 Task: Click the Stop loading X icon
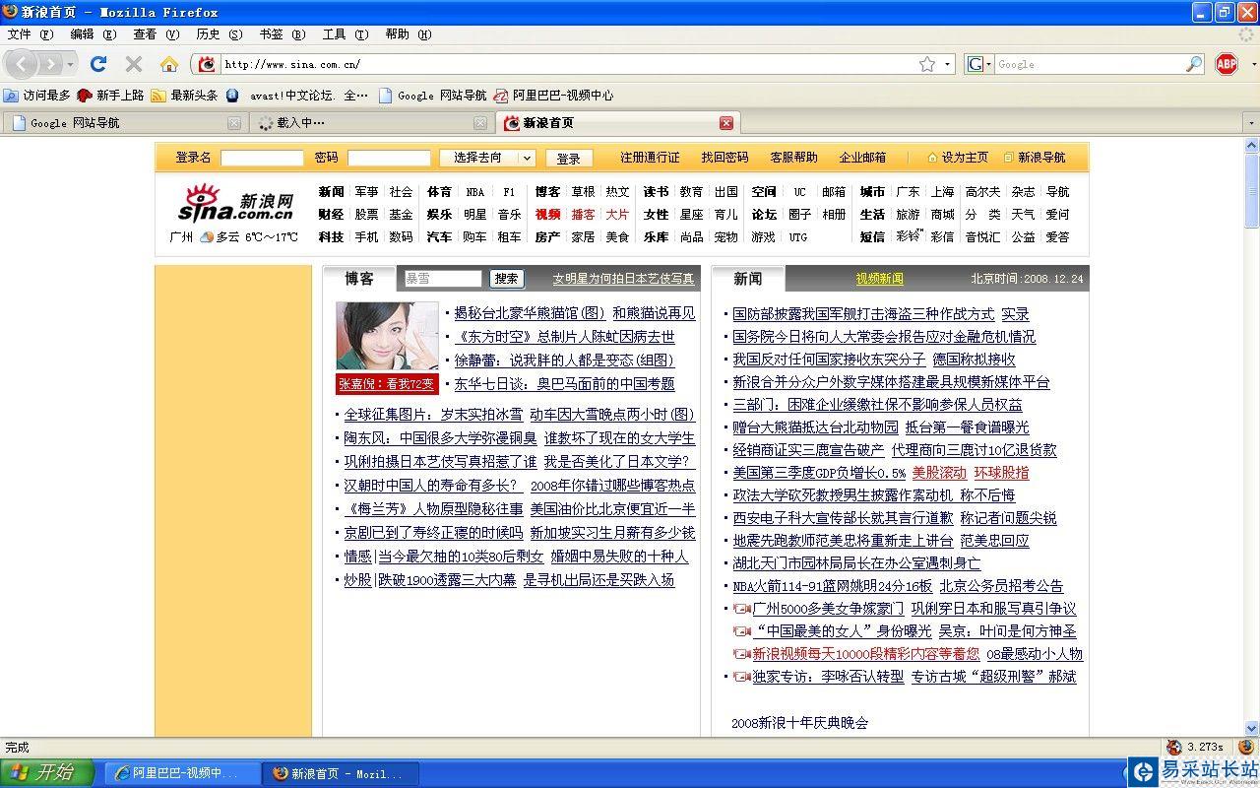pyautogui.click(x=134, y=64)
